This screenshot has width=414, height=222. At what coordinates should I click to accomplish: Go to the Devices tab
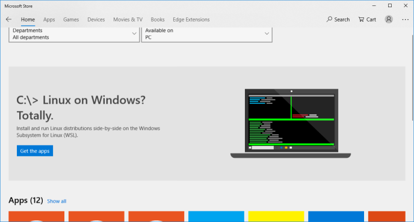(x=96, y=19)
